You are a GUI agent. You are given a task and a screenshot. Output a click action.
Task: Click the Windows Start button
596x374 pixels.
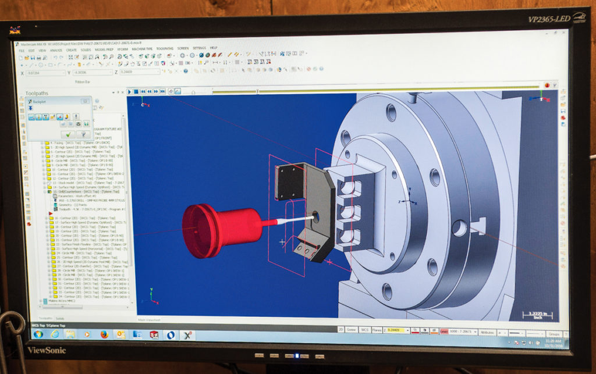click(x=38, y=334)
